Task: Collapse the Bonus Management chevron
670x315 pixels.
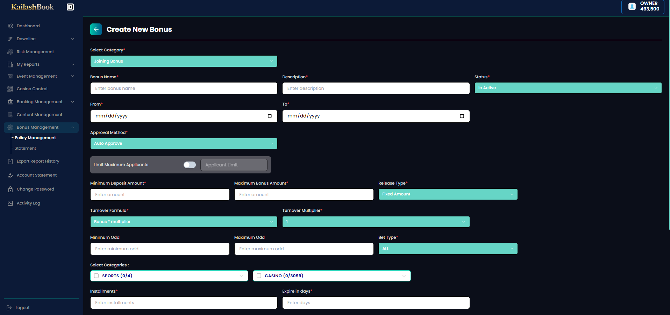Action: (x=73, y=127)
